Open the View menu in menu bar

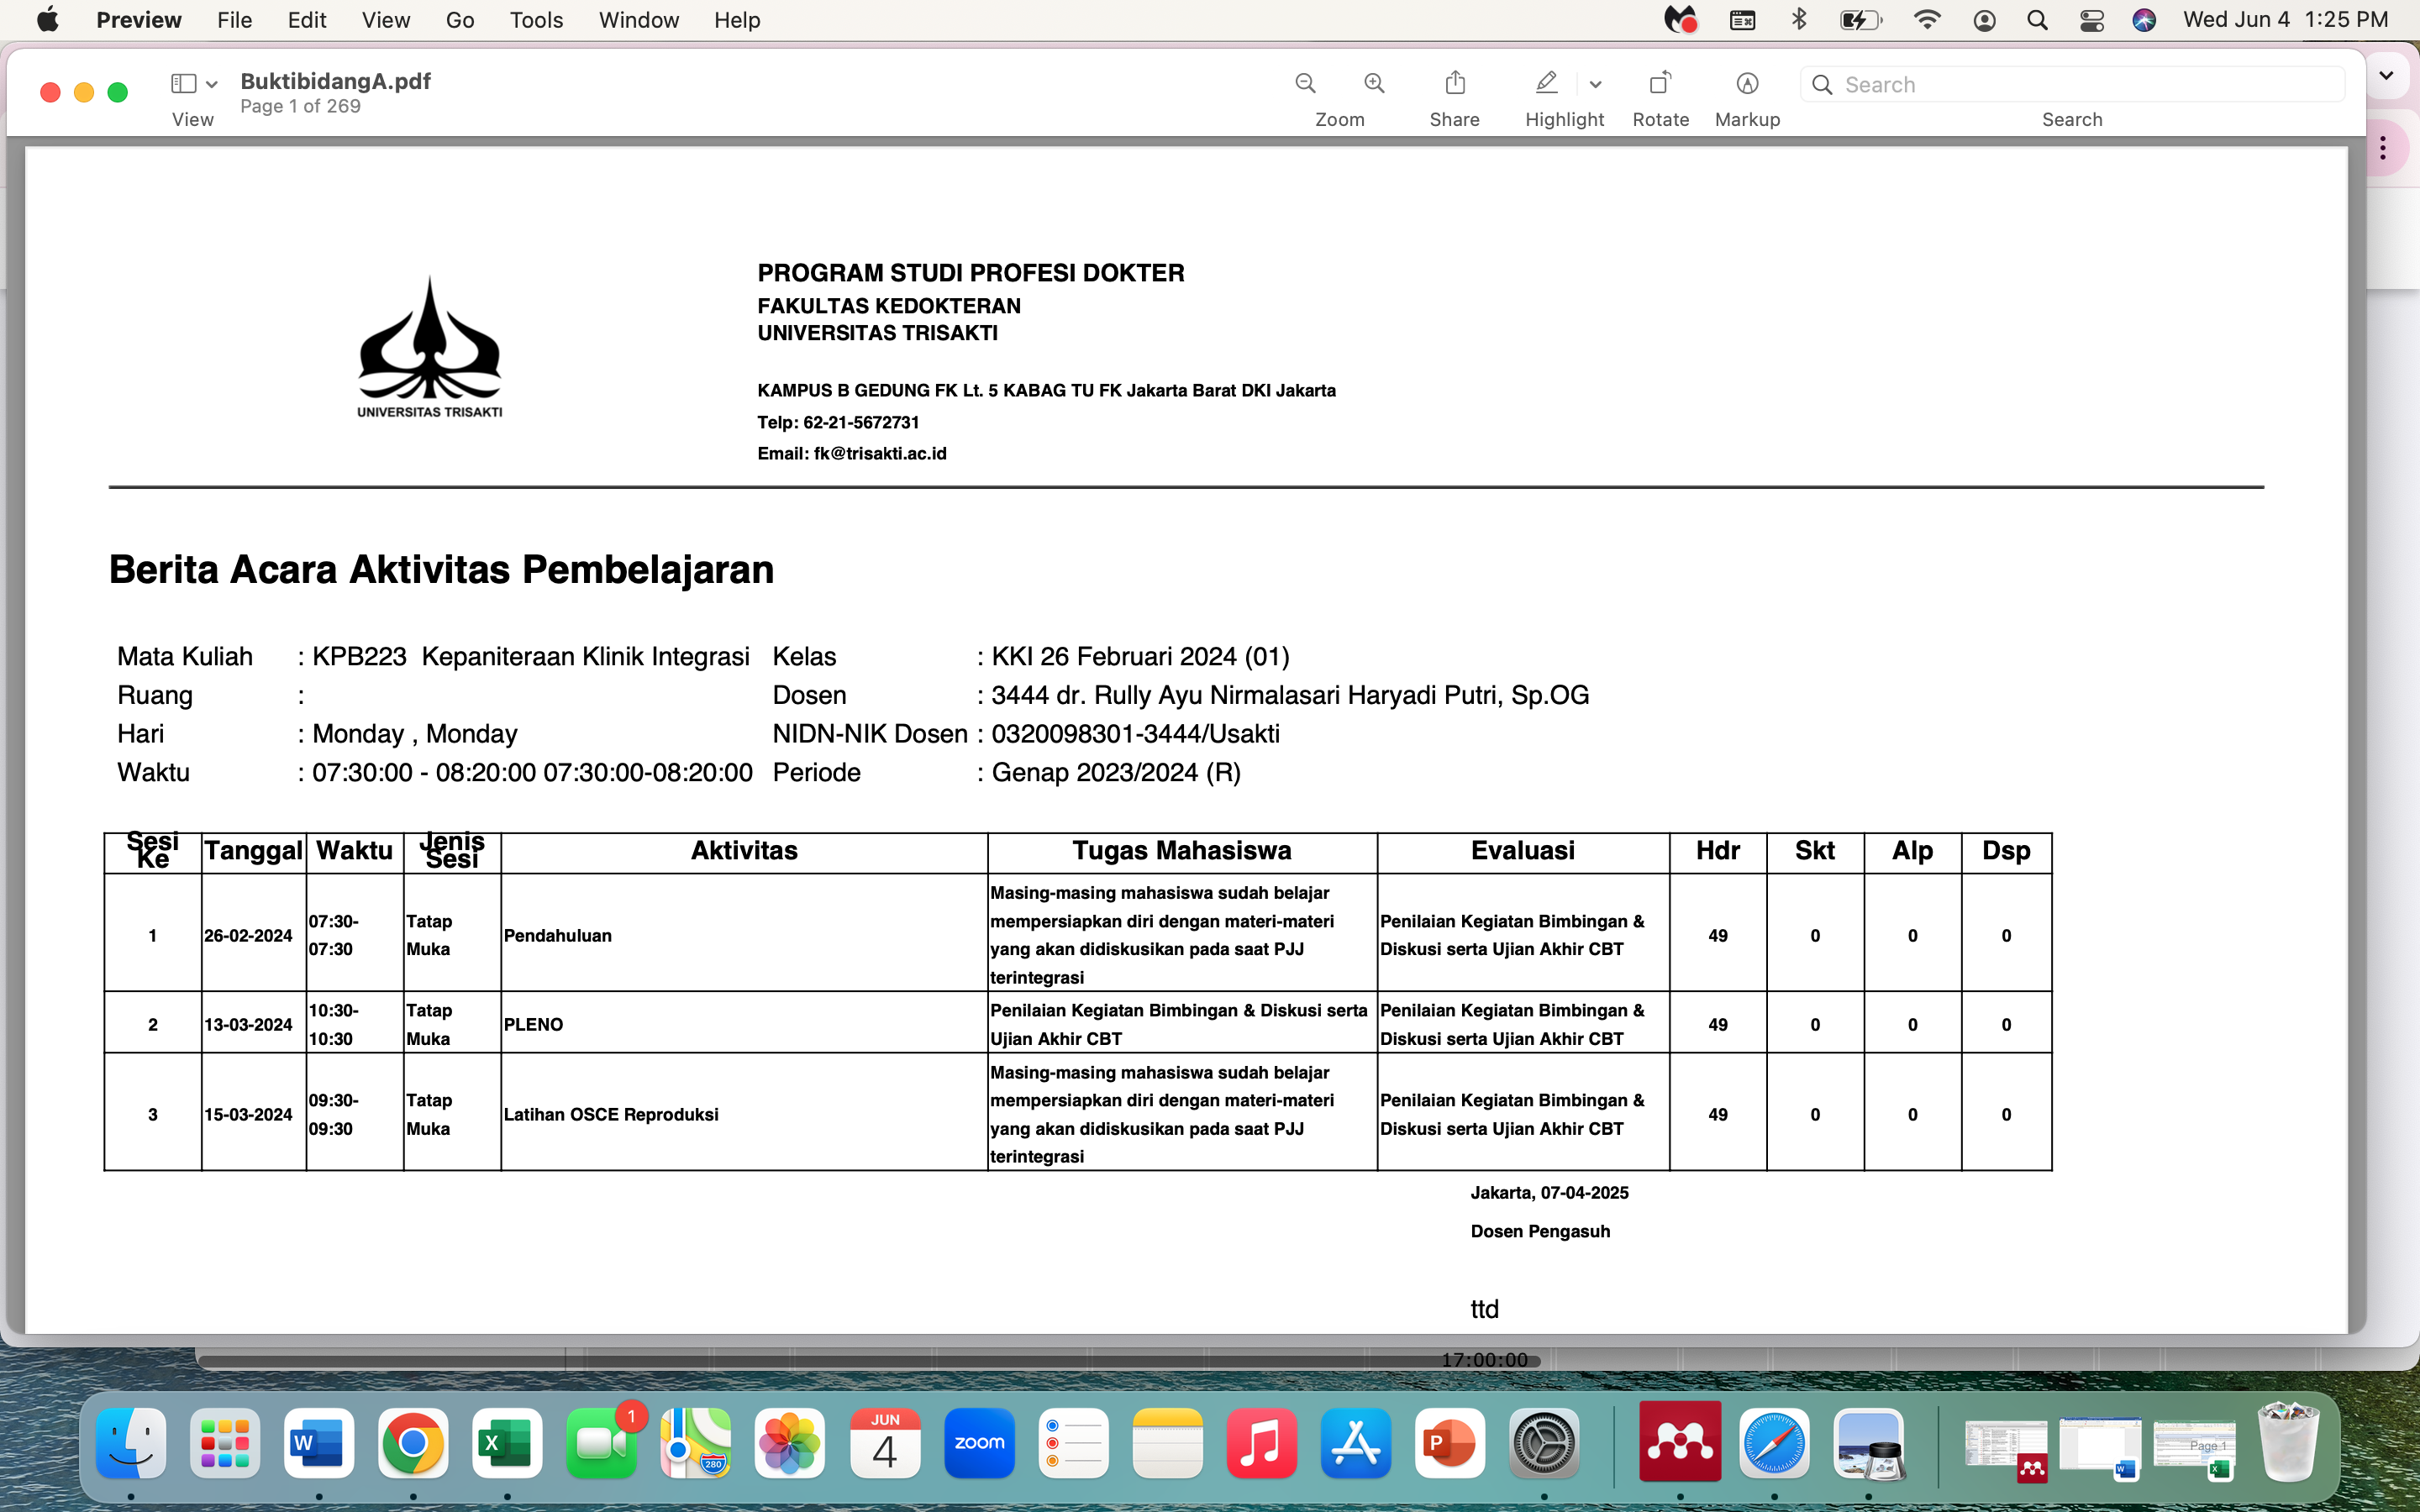[x=386, y=20]
